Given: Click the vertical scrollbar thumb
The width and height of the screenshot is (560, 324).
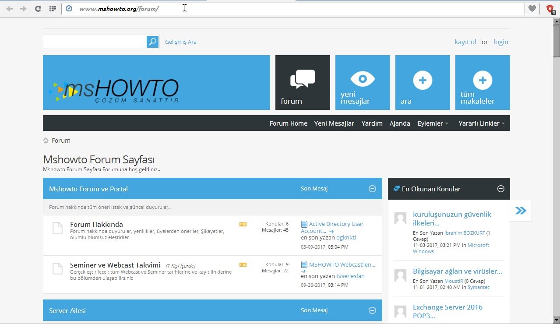Looking at the screenshot, I should click(556, 41).
